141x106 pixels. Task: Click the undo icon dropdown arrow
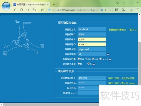coord(37,10)
